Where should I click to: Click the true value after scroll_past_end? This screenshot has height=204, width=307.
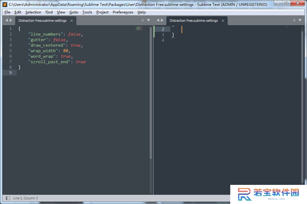click(x=81, y=62)
